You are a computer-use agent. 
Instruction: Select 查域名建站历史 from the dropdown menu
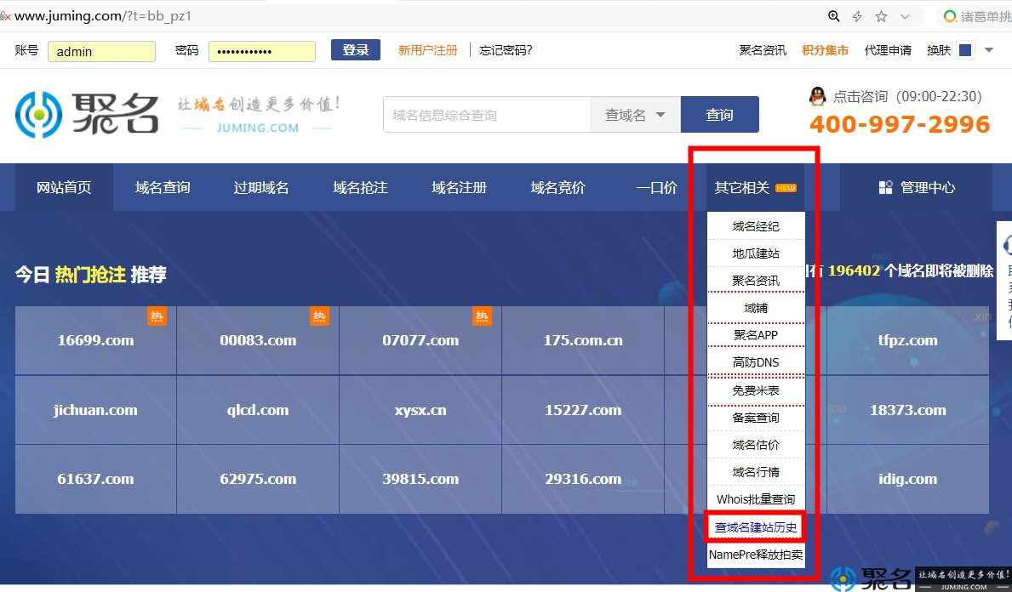[x=756, y=527]
